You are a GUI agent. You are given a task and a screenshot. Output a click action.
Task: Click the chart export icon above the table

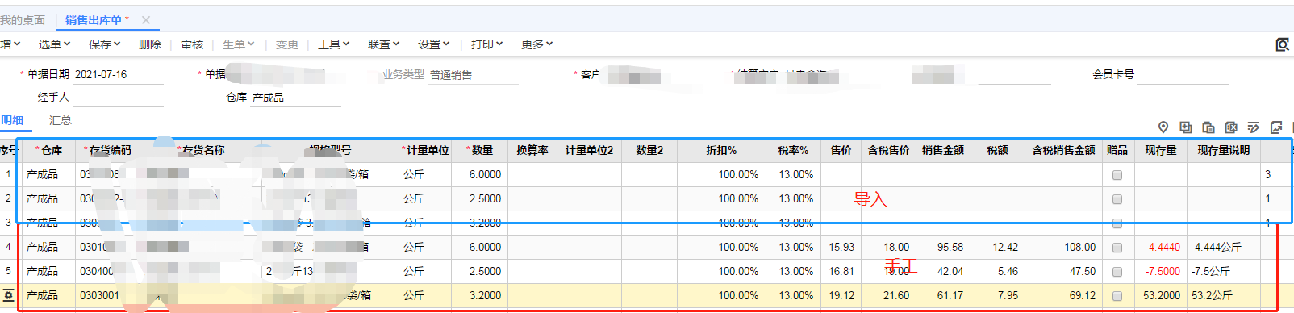pyautogui.click(x=1276, y=127)
